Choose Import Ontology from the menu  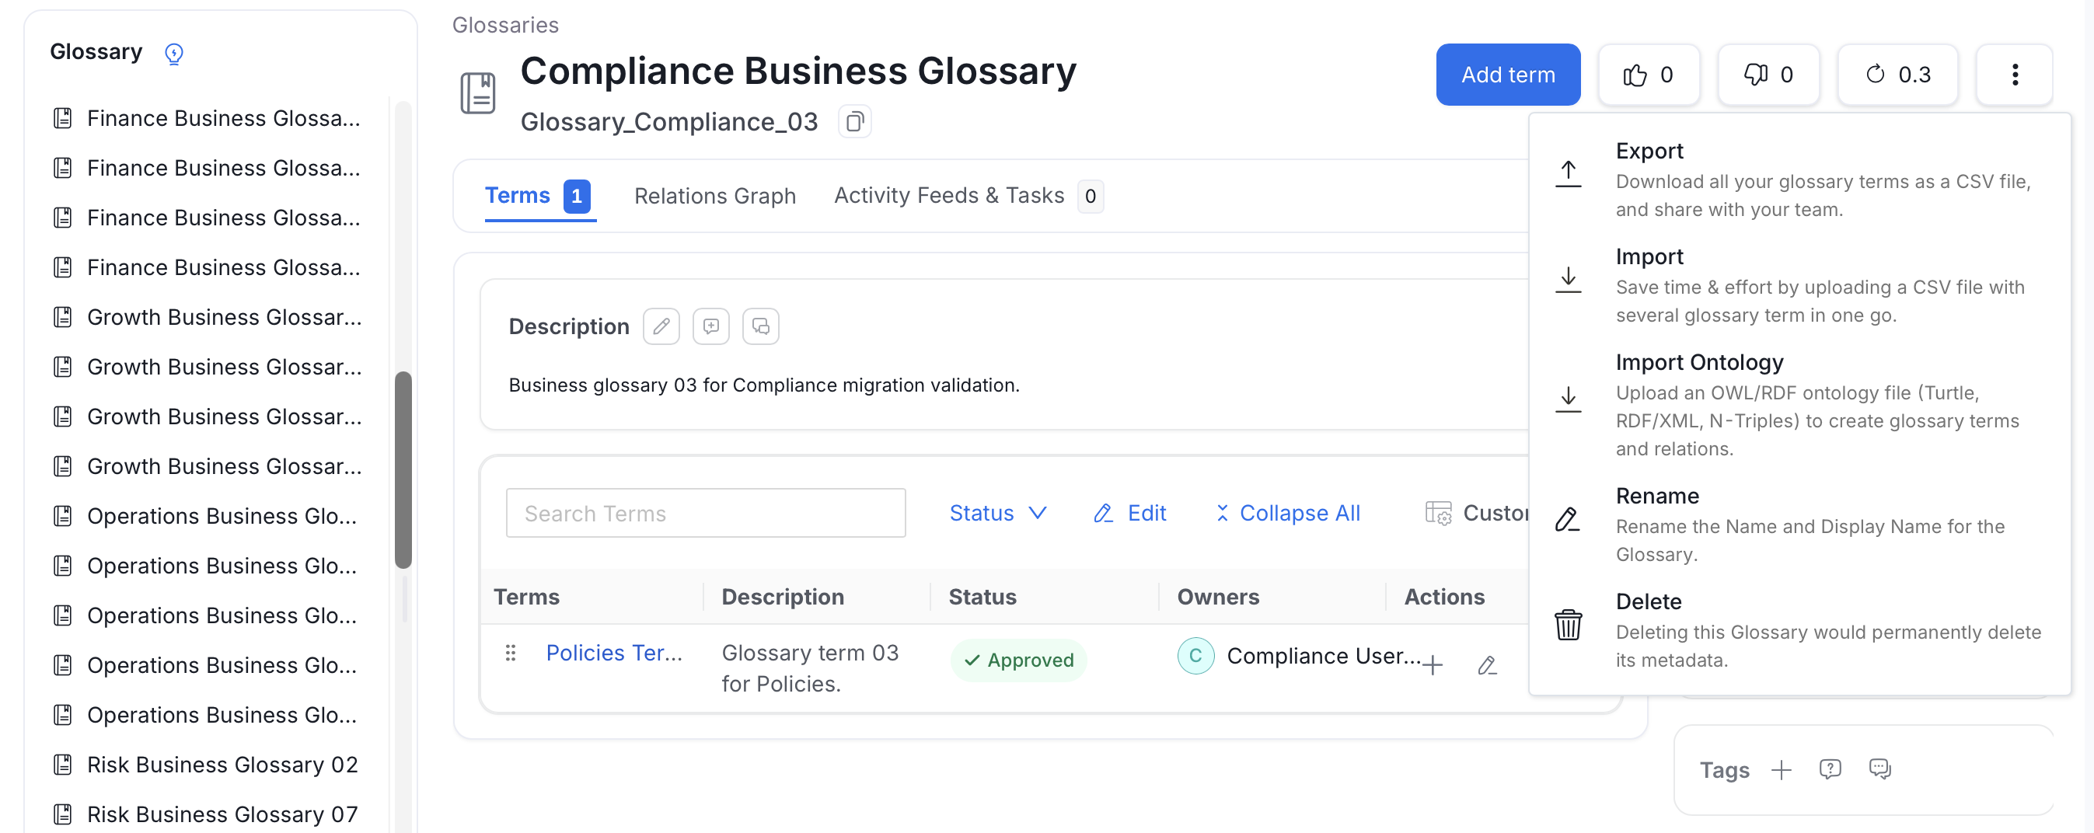pos(1799,405)
